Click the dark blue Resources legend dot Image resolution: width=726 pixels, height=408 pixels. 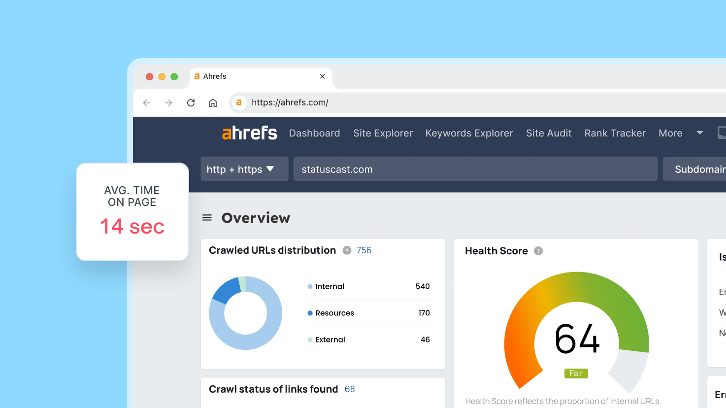pos(310,313)
